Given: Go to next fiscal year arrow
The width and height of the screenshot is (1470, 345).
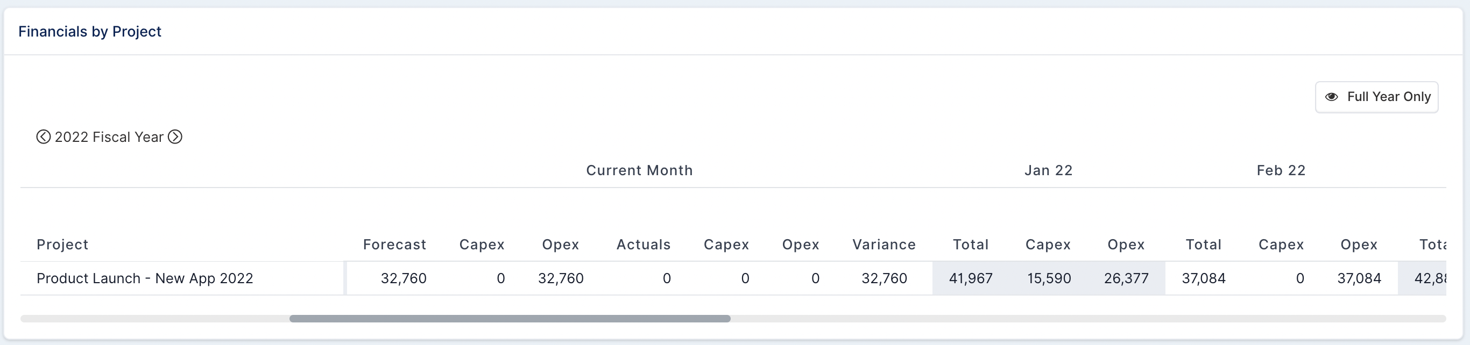Looking at the screenshot, I should point(175,137).
